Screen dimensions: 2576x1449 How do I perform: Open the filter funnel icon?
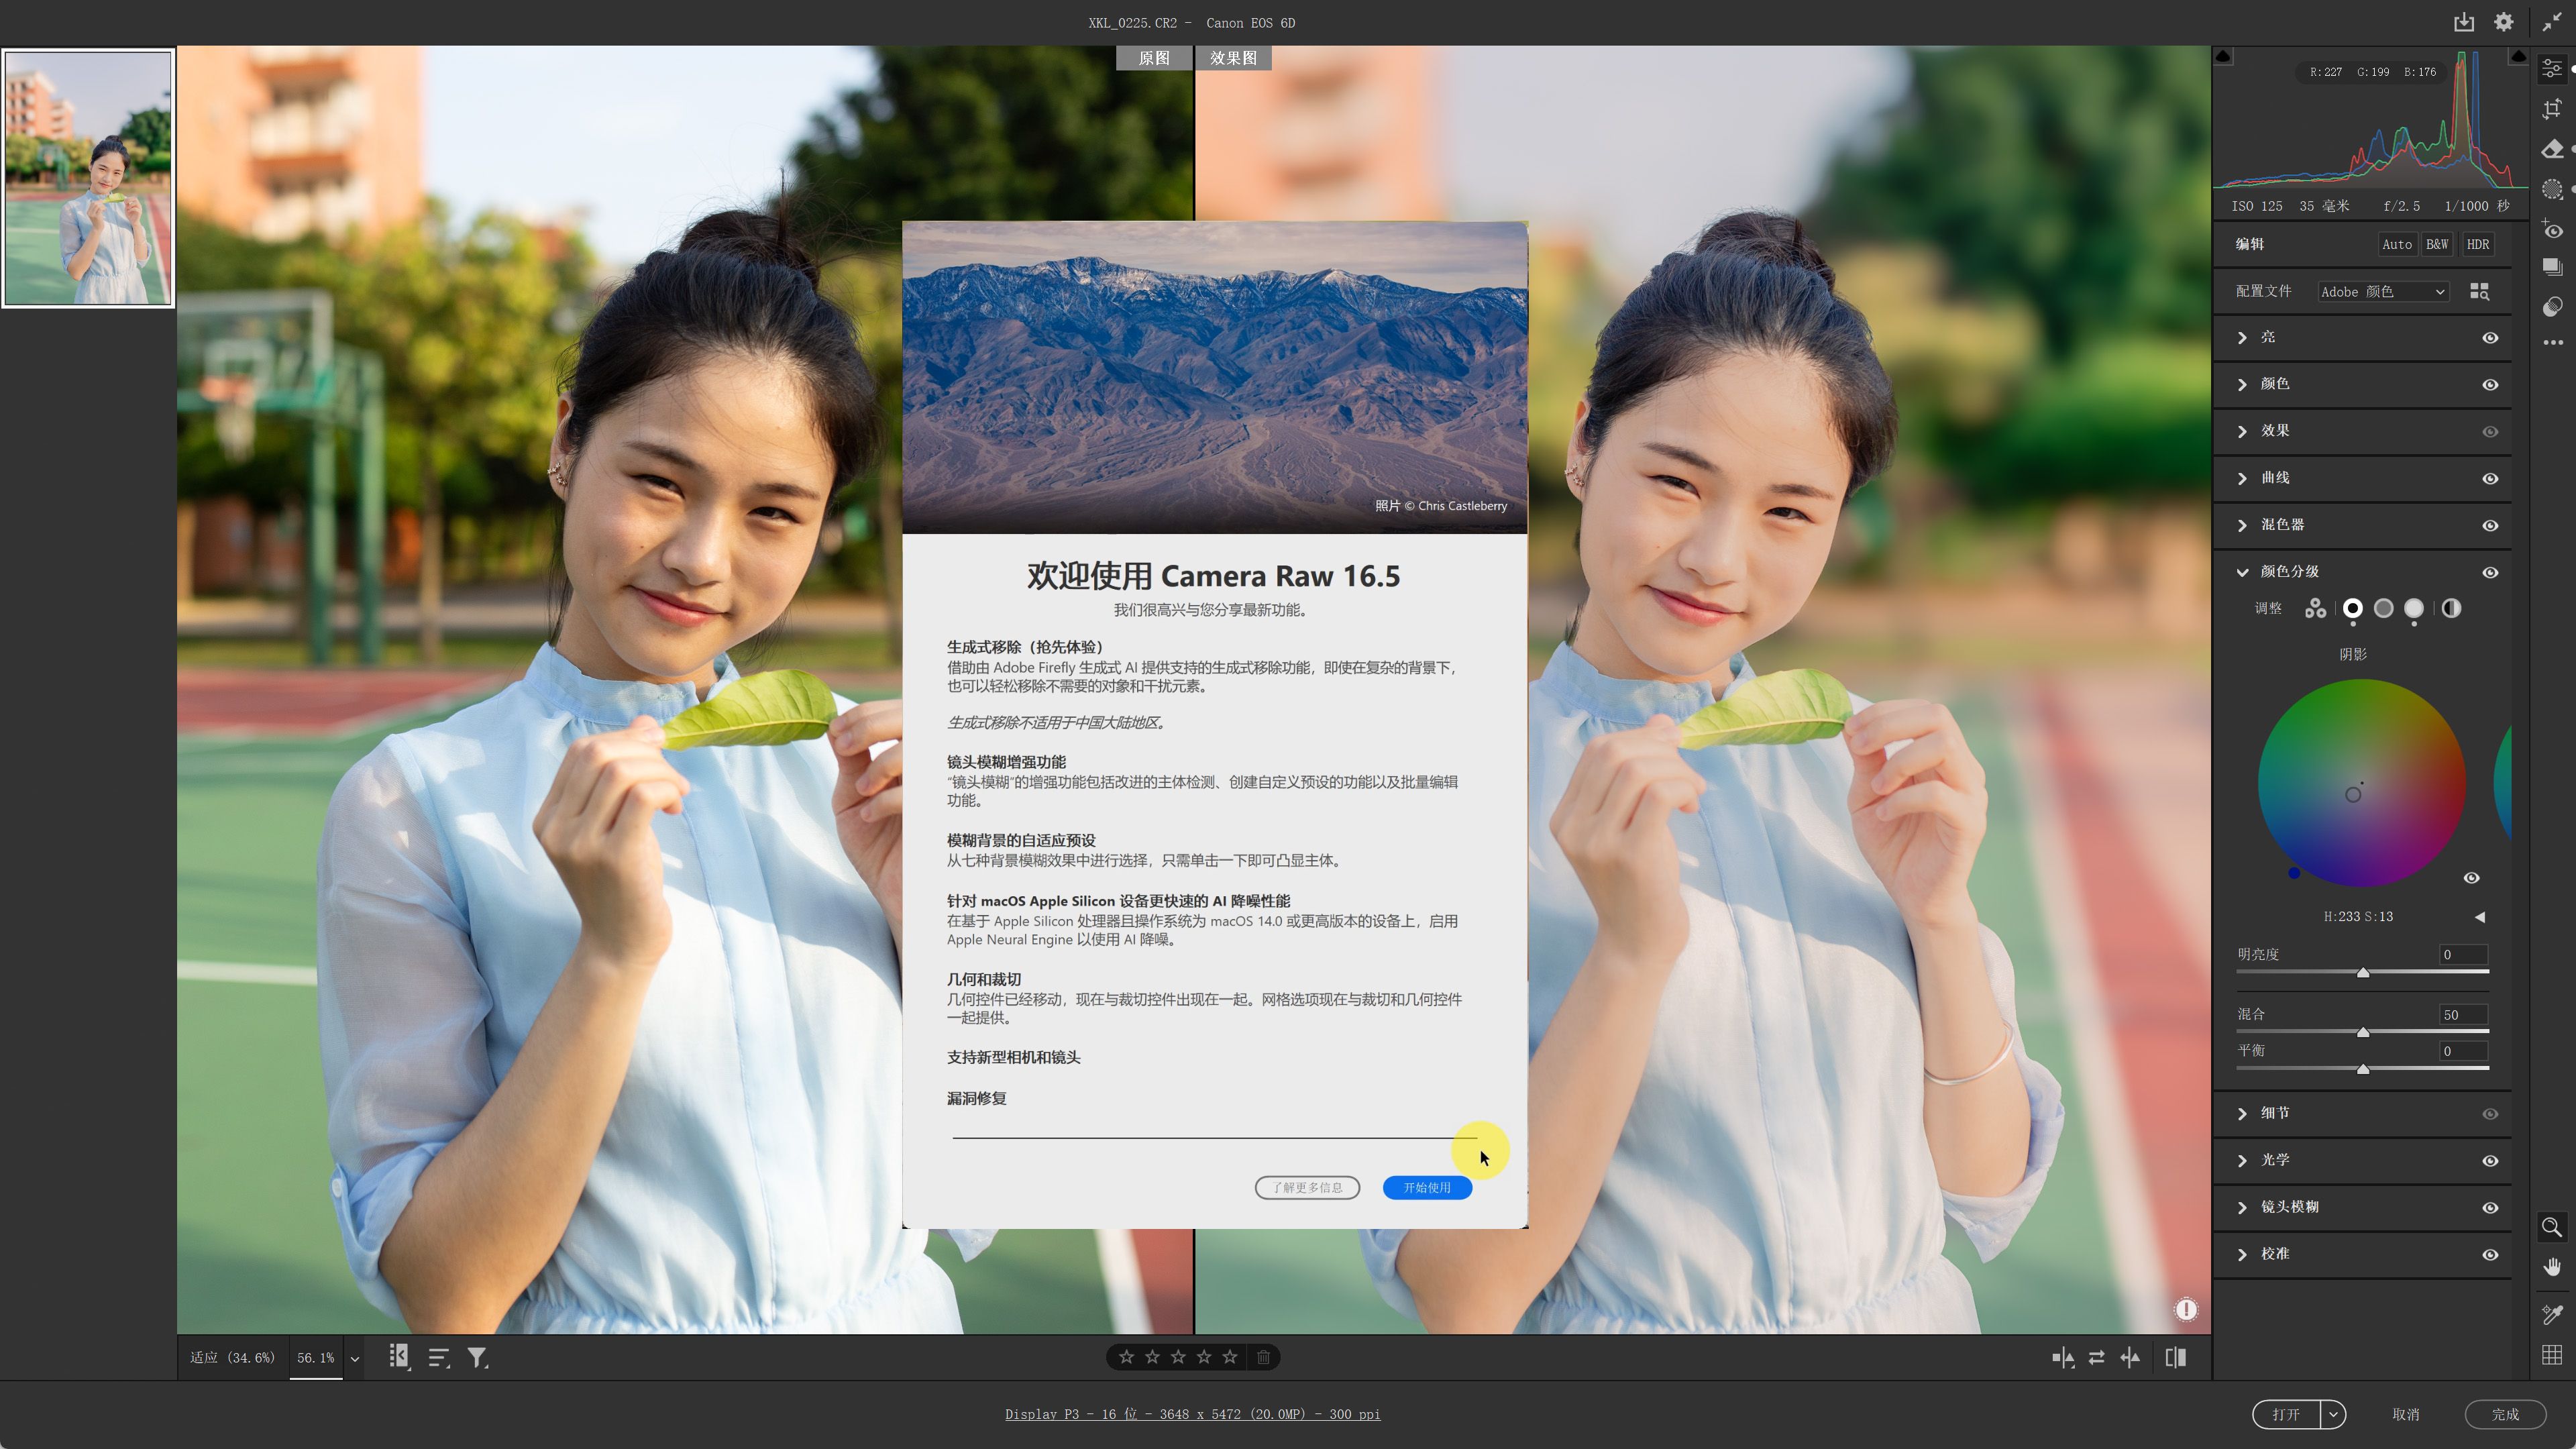point(478,1358)
